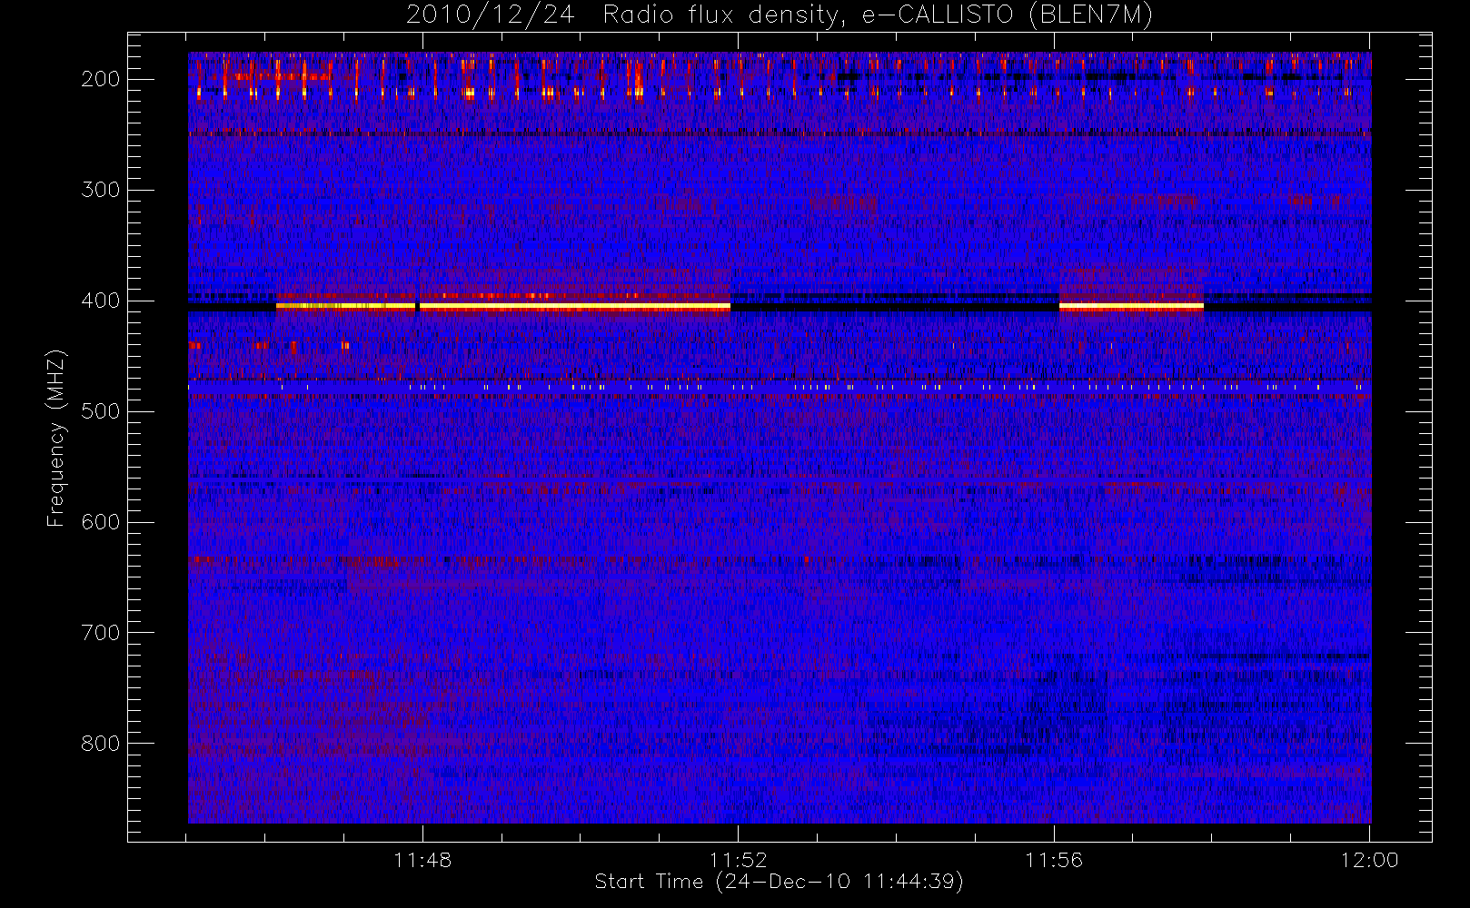Click the 300 frequency tick label

click(100, 190)
